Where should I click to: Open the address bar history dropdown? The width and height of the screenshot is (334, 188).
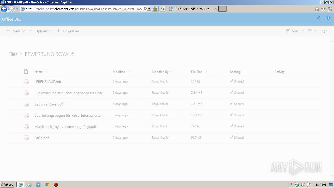coord(149,9)
